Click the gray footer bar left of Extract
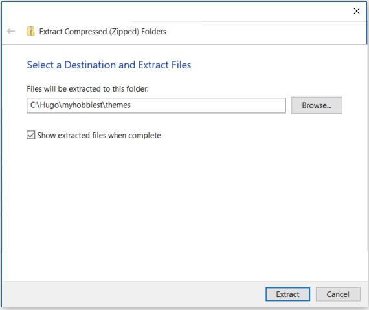The height and width of the screenshot is (310, 369). pos(132,294)
